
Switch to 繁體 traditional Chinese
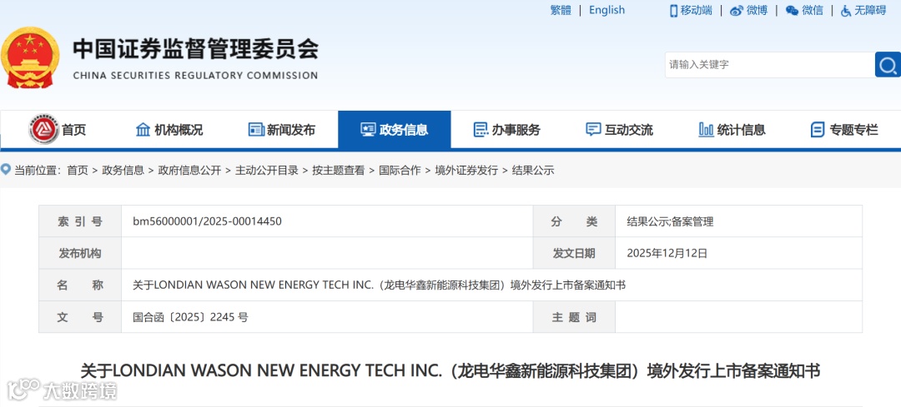561,10
